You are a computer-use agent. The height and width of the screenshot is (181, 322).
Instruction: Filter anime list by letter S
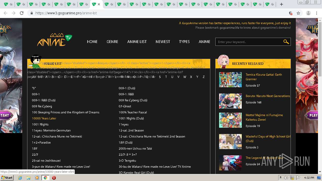160,77
